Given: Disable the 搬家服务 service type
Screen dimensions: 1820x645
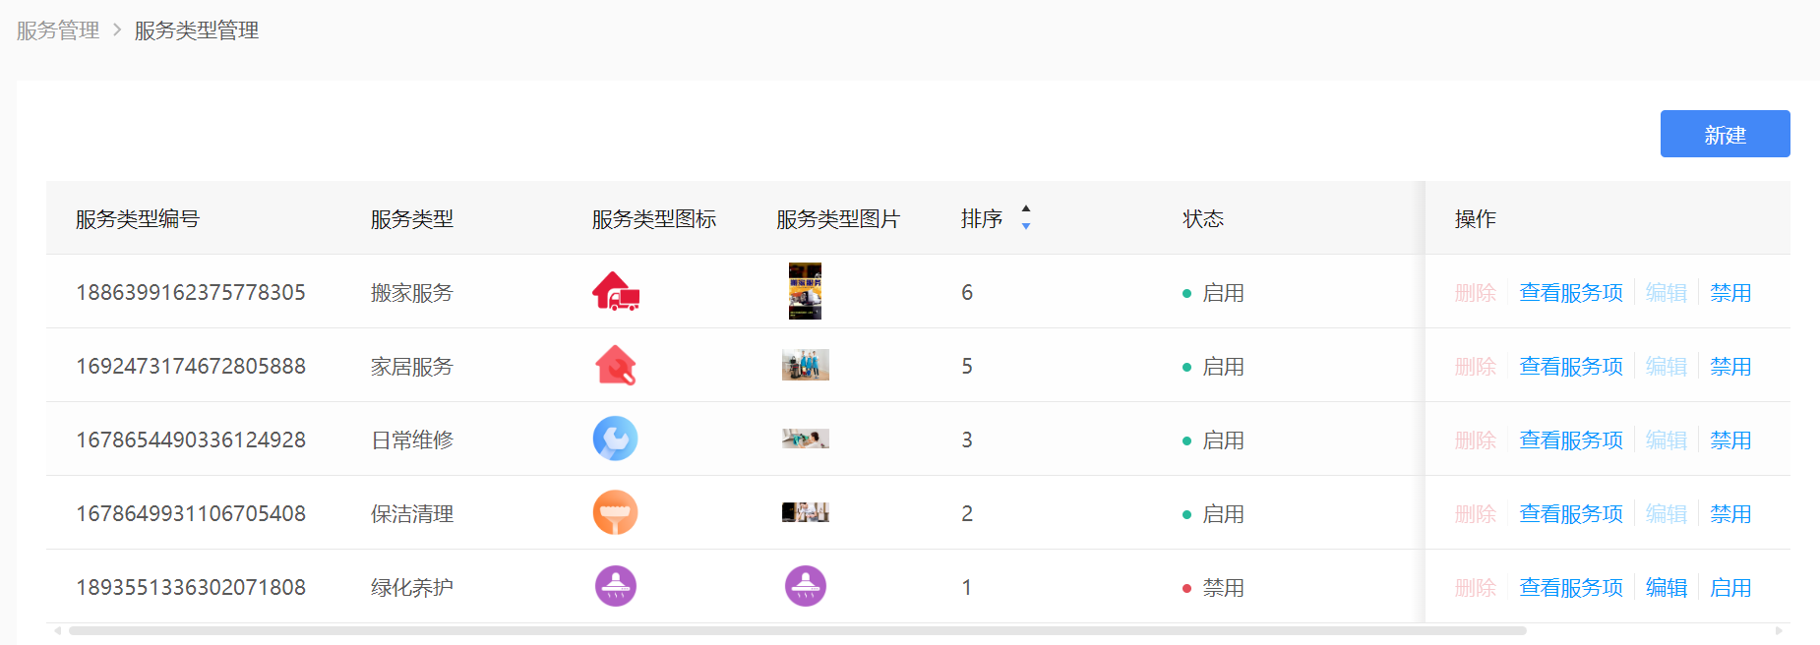Looking at the screenshot, I should (x=1729, y=293).
